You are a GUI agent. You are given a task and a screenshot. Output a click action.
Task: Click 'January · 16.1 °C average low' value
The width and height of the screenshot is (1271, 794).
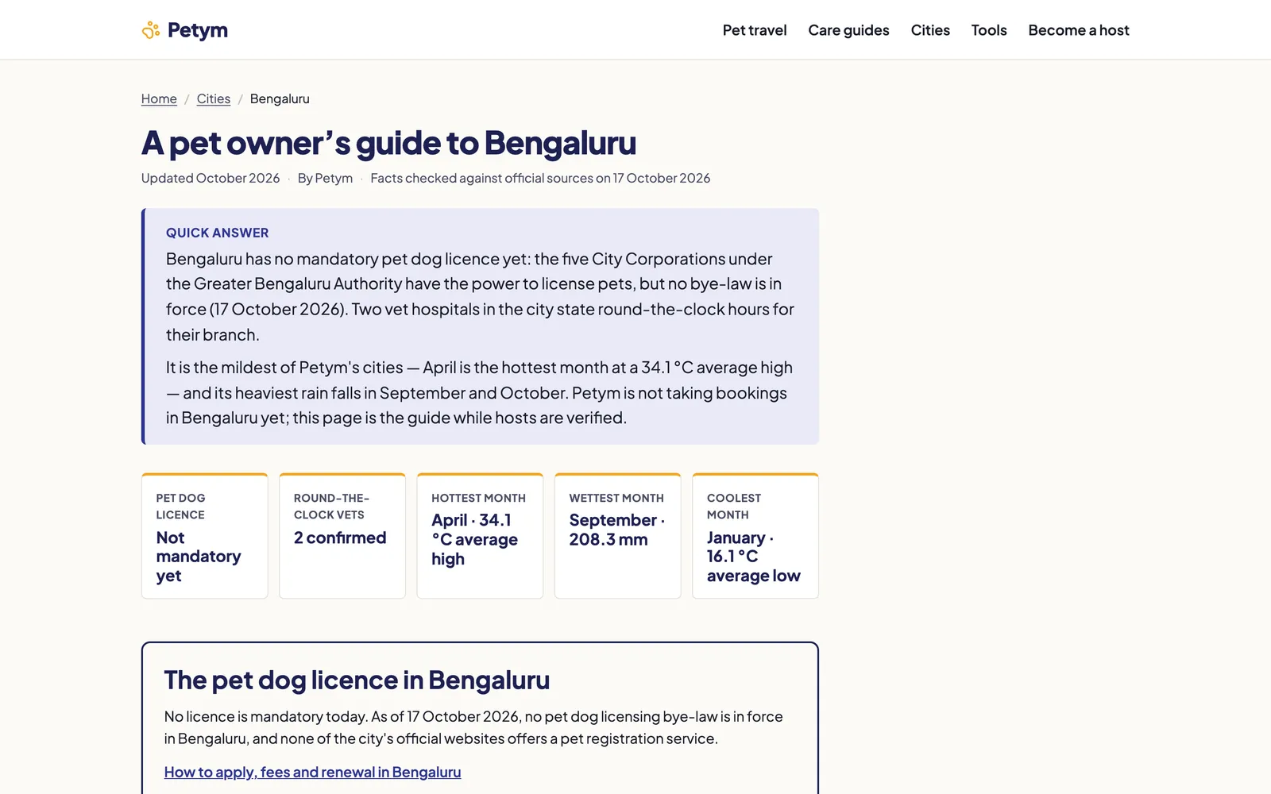click(x=754, y=557)
